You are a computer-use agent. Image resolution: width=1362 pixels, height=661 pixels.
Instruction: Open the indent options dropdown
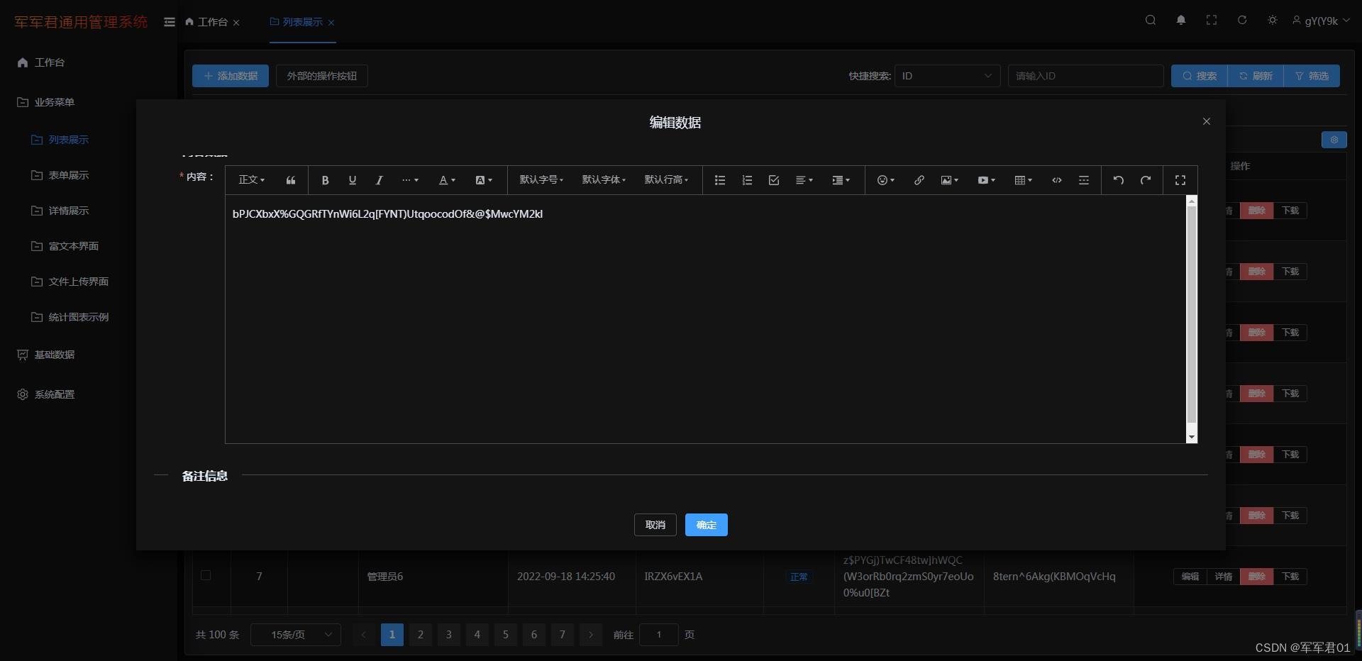pyautogui.click(x=841, y=180)
